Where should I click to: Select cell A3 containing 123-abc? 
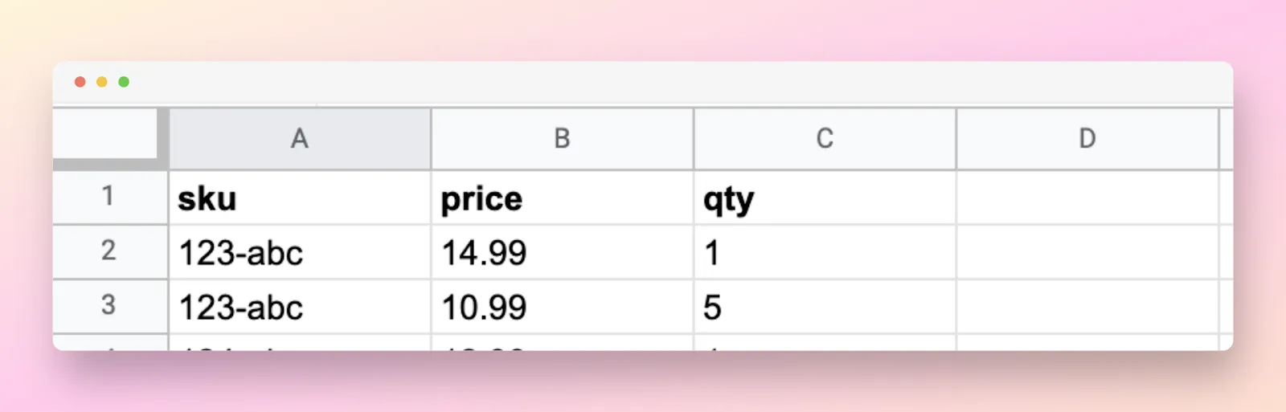pos(300,307)
